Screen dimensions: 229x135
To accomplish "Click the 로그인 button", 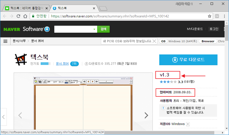I will coord(214,29).
